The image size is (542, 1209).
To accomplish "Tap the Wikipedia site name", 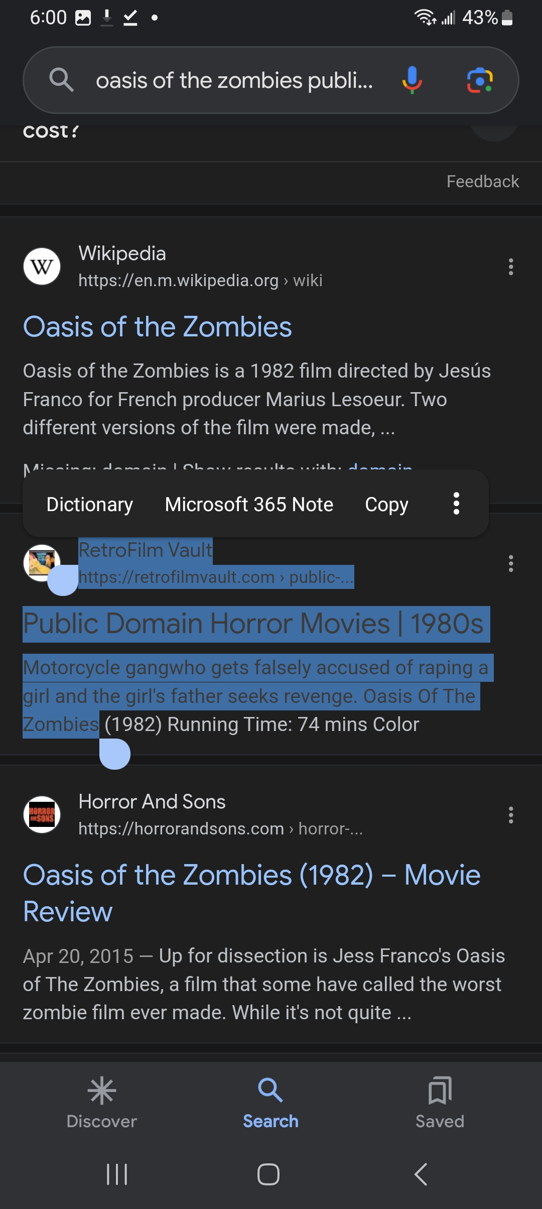I will tap(122, 253).
